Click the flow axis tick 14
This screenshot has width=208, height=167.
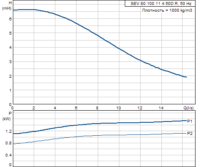pyautogui.click(x=161, y=108)
